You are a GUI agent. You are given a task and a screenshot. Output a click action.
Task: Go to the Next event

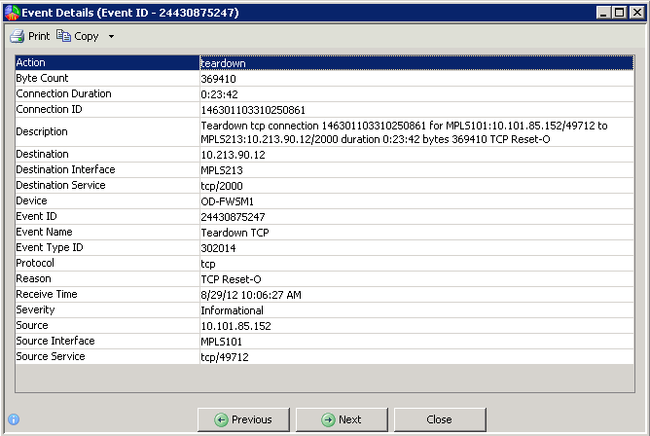coord(342,419)
